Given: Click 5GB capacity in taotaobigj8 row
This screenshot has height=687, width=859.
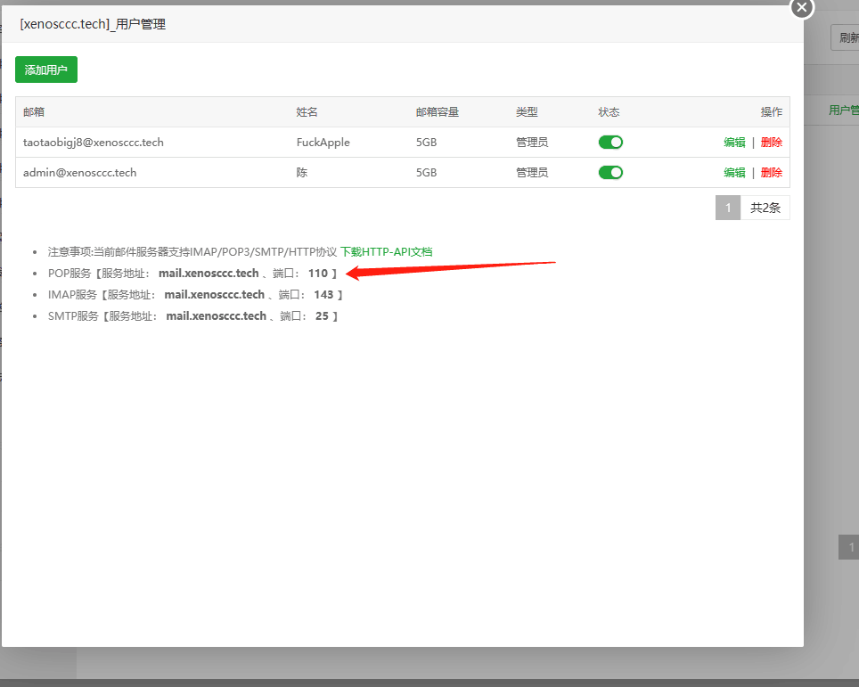Looking at the screenshot, I should 426,143.
